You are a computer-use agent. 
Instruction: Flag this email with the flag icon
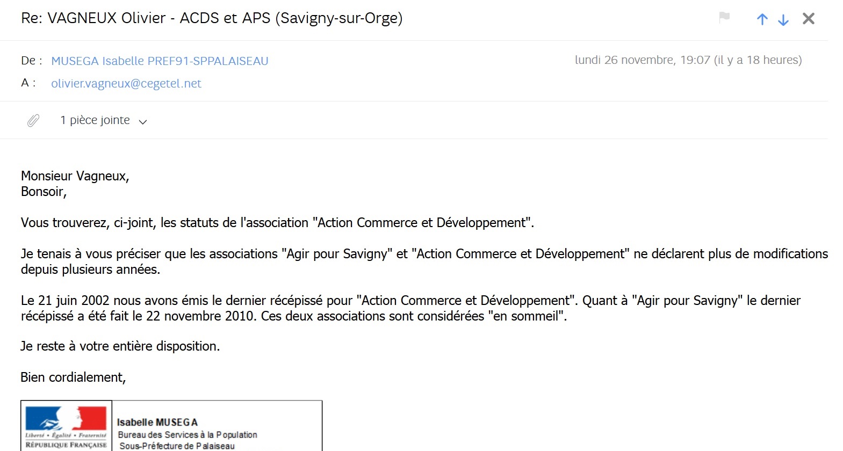click(724, 18)
